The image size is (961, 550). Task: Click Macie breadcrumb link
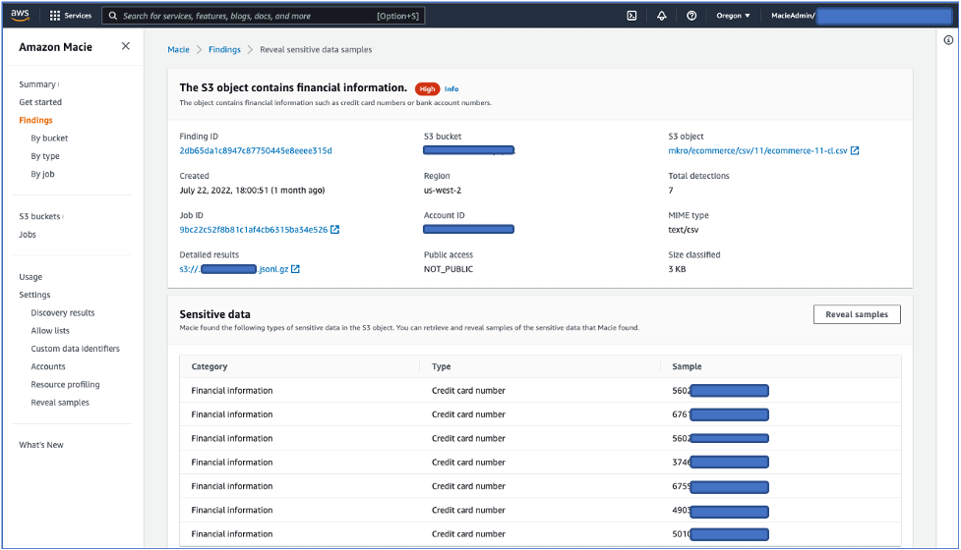[x=178, y=49]
